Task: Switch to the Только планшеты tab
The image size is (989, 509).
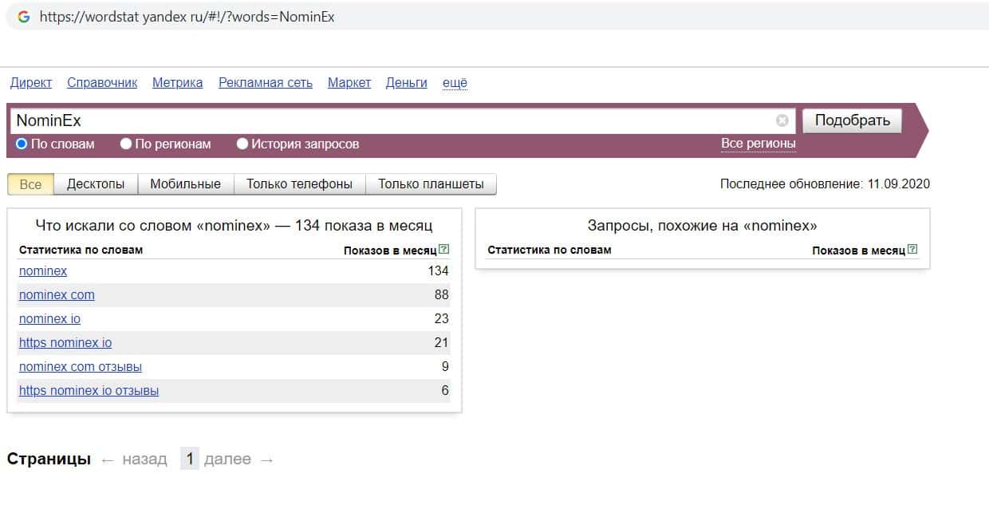Action: coord(431,184)
